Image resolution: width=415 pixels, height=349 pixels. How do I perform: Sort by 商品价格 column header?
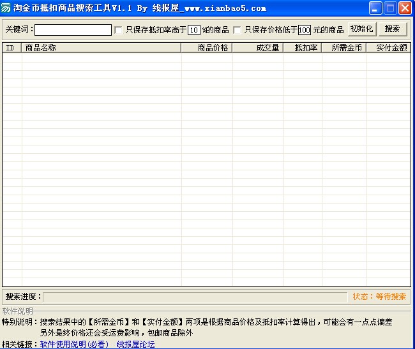[x=207, y=48]
